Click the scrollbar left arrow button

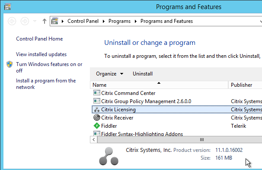pos(93,140)
